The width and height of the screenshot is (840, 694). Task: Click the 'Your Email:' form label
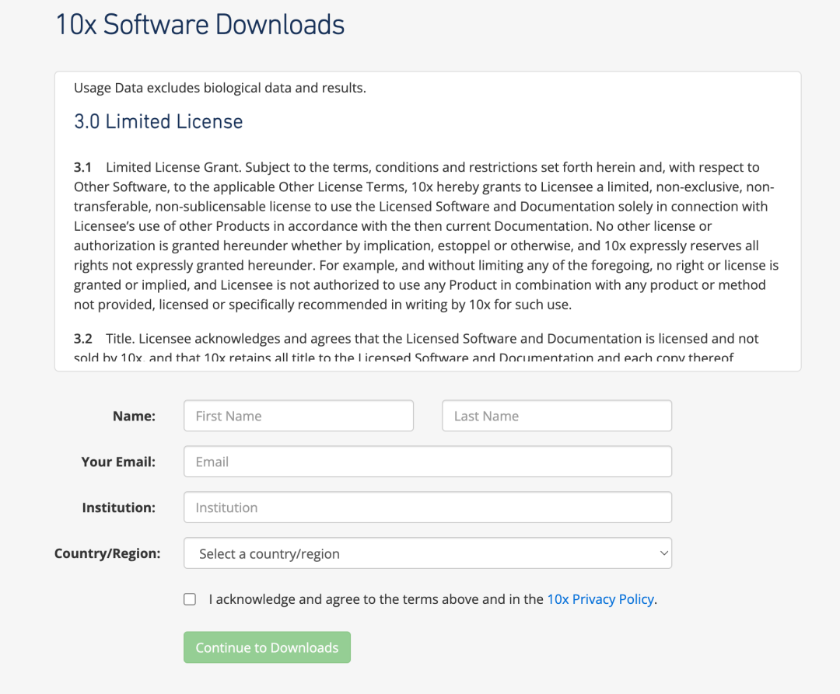coord(118,462)
